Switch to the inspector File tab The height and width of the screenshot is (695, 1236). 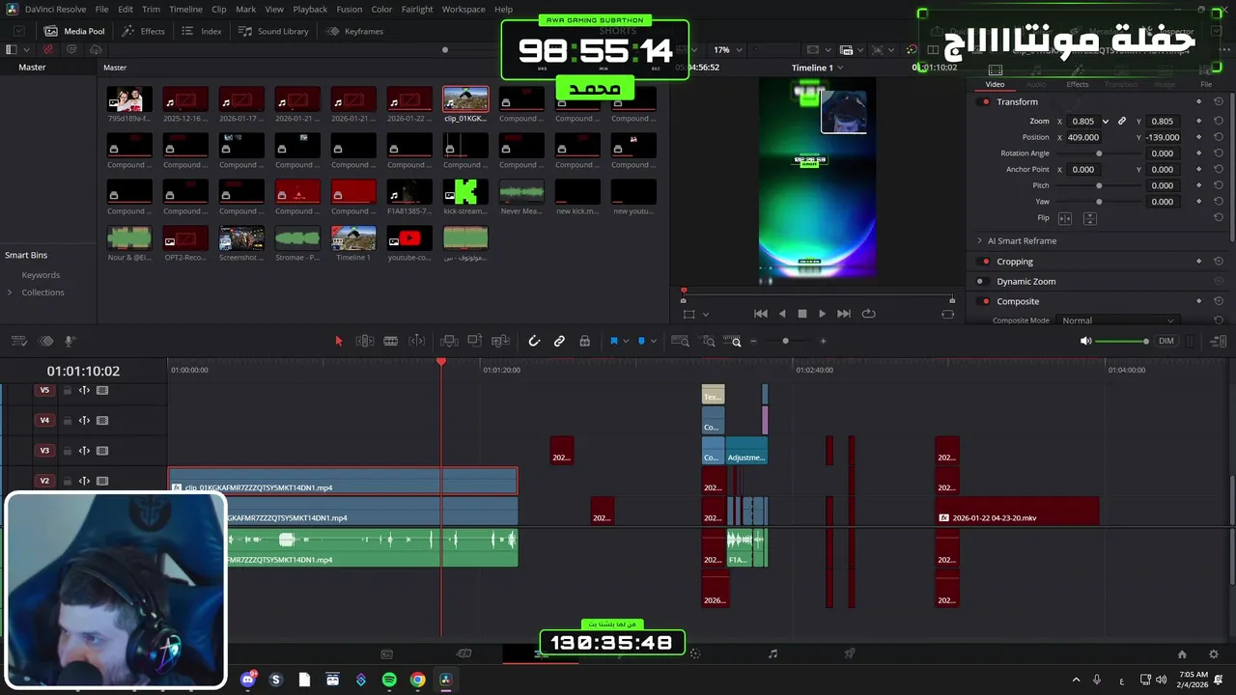tap(1206, 77)
